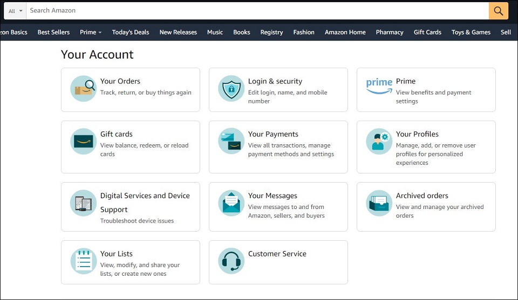Image resolution: width=518 pixels, height=300 pixels.
Task: Open Digital Services and Device Support title
Action: coord(145,203)
